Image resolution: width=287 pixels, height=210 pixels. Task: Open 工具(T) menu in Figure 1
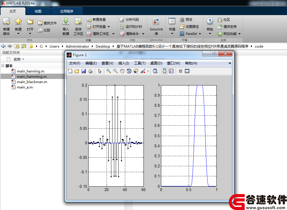140,63
